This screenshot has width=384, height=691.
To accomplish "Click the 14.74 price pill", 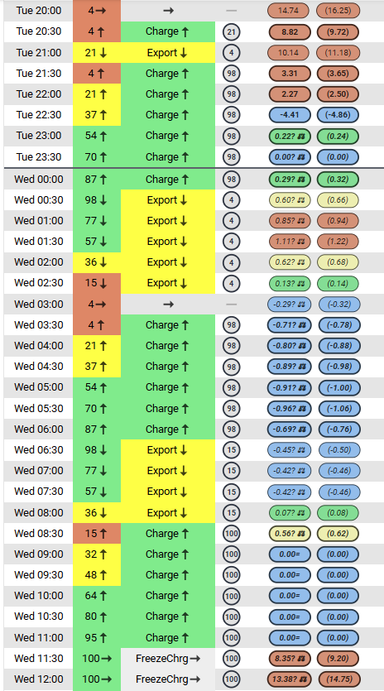I will [289, 11].
